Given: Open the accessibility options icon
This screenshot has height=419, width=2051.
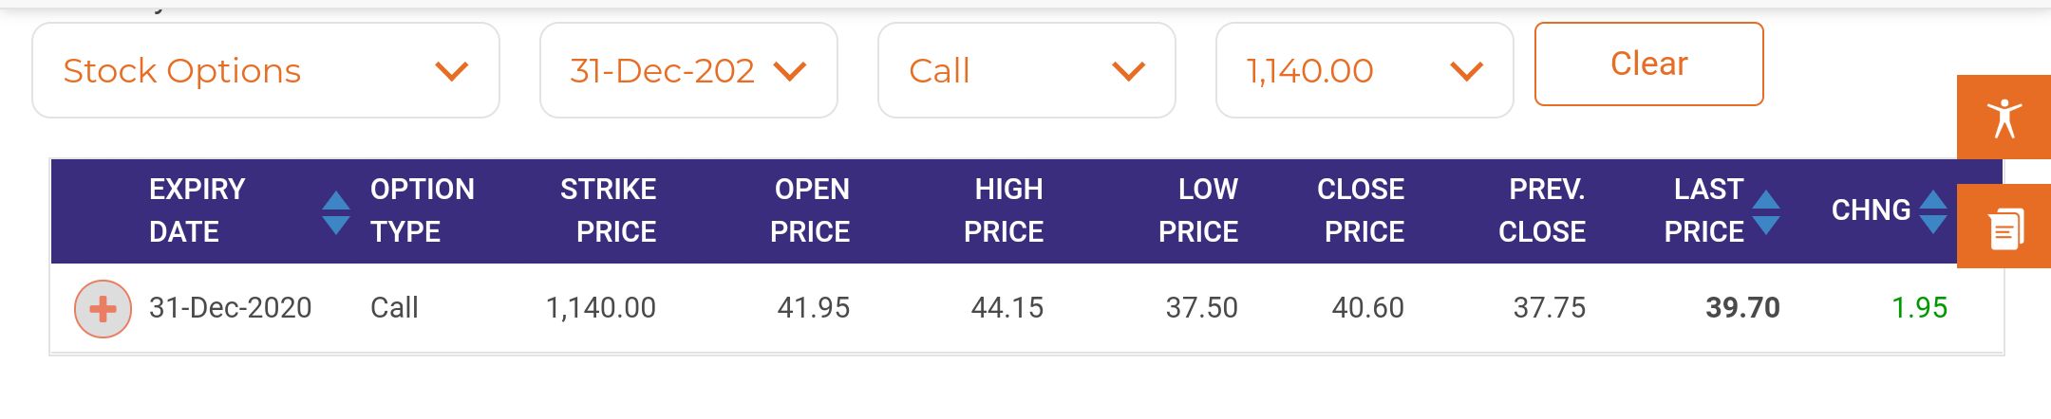Looking at the screenshot, I should (2004, 118).
